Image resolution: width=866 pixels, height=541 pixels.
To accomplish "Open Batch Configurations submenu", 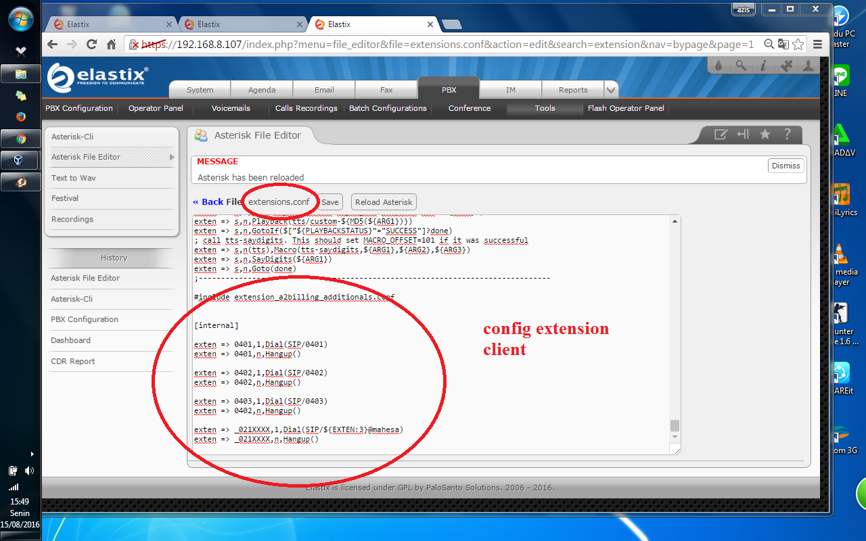I will tap(388, 108).
